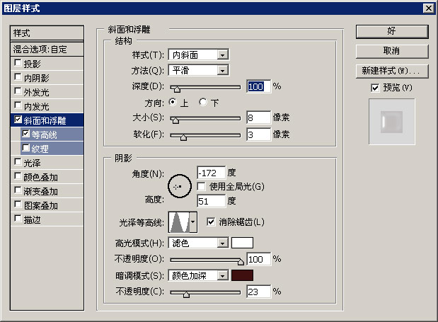Close the 图层样式 dialog
This screenshot has width=438, height=322.
[x=429, y=8]
